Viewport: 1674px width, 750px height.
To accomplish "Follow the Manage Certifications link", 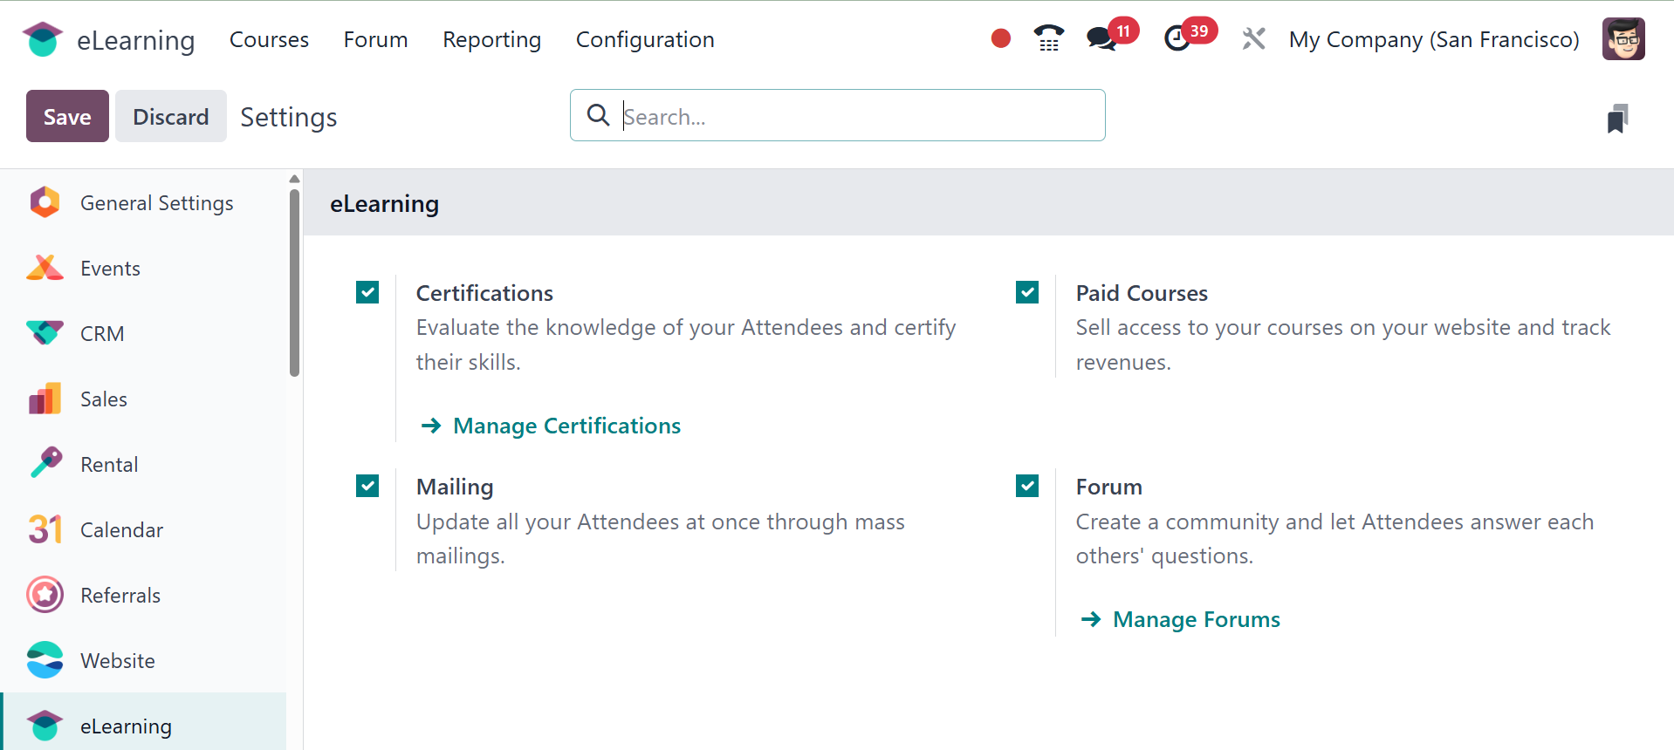I will tap(566, 426).
